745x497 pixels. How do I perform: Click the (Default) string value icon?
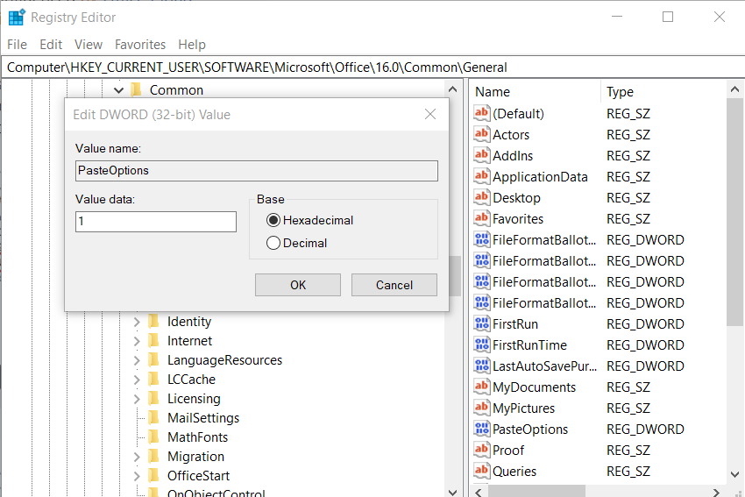click(x=481, y=113)
